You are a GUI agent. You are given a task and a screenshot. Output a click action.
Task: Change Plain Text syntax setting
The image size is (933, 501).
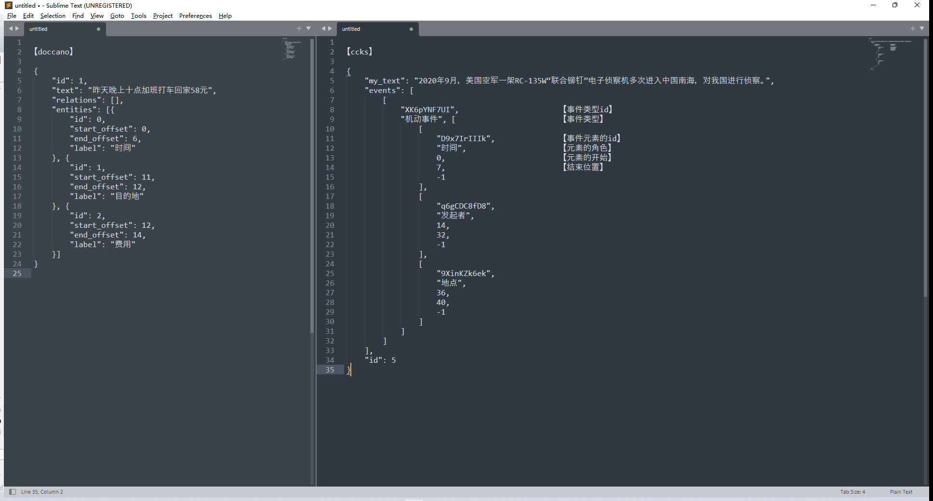pyautogui.click(x=901, y=492)
